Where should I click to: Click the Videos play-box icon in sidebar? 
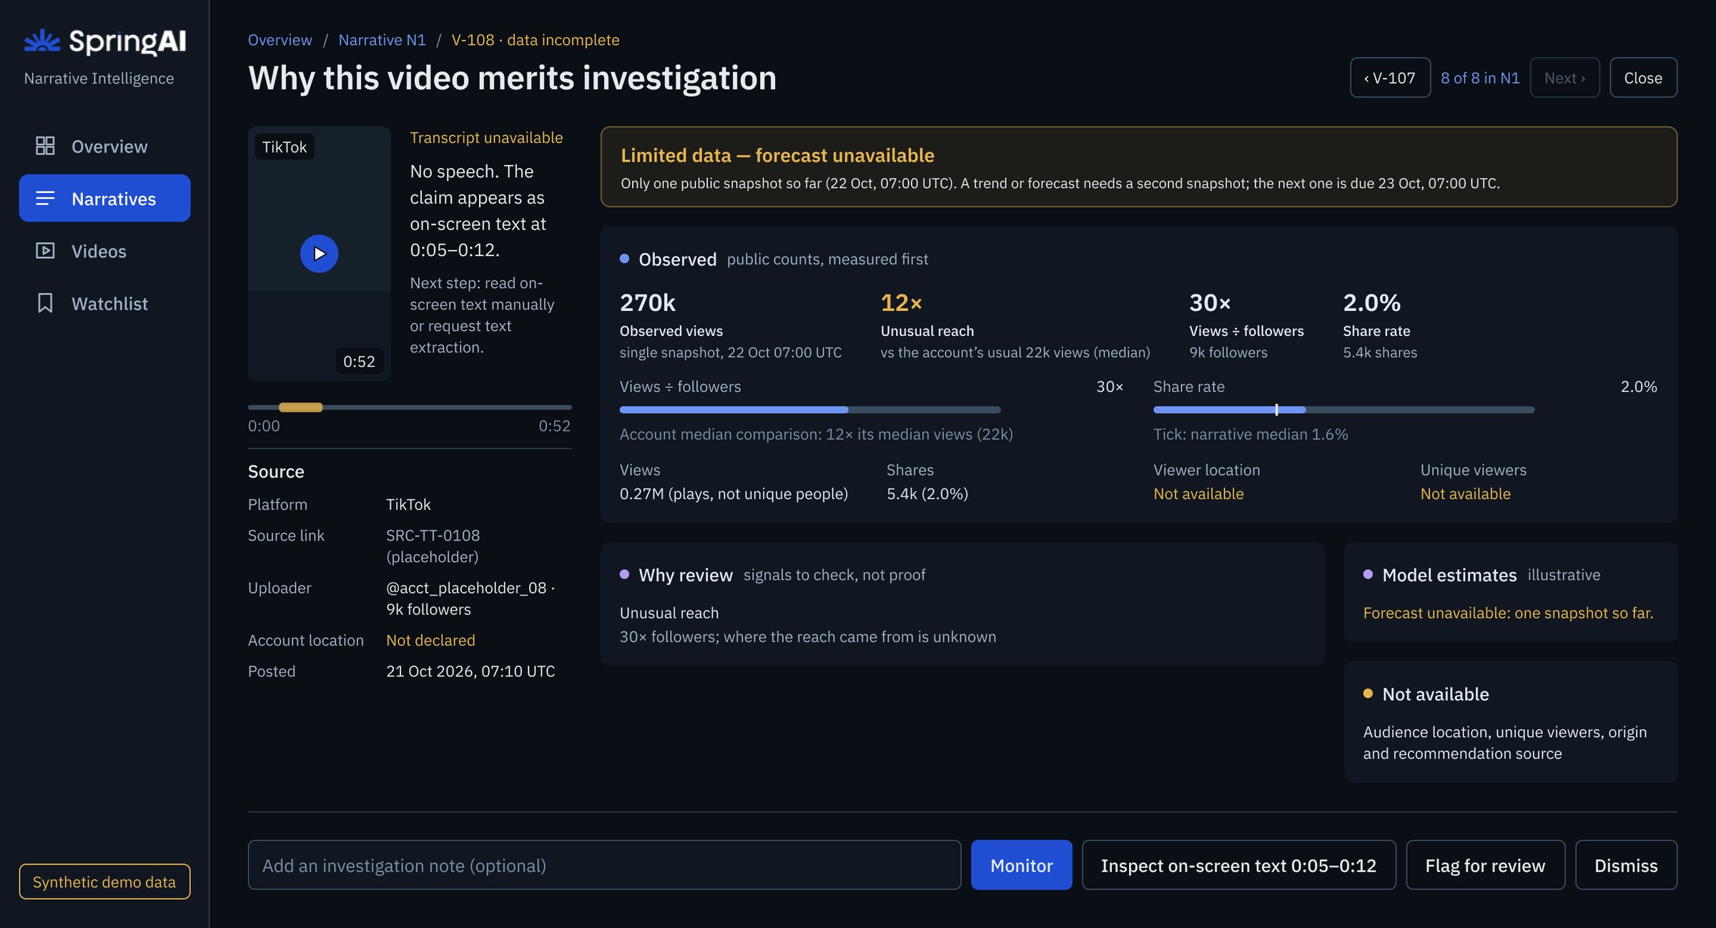pos(45,251)
